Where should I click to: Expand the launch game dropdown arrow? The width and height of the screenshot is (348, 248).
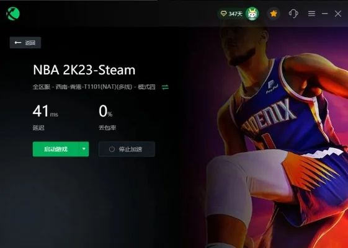pyautogui.click(x=84, y=149)
